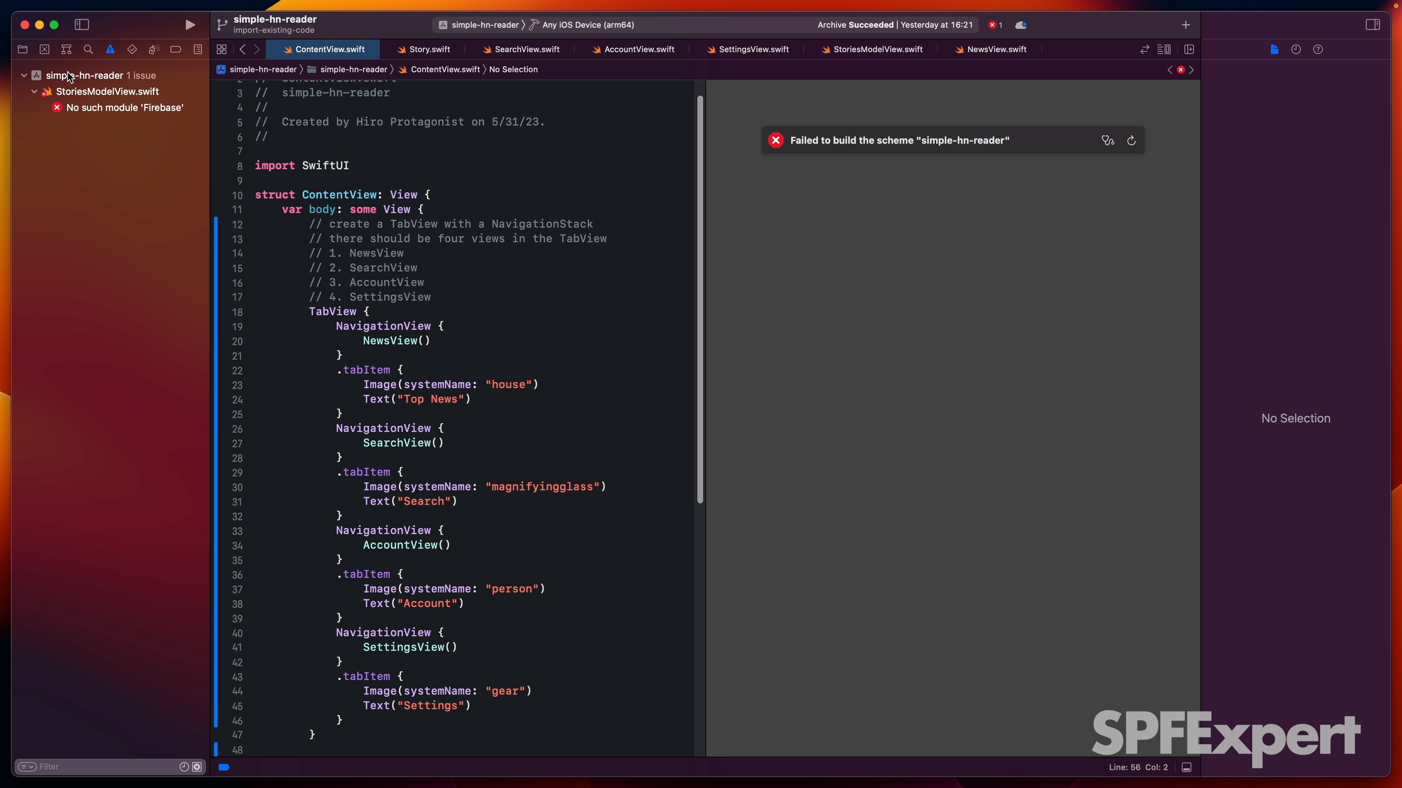Open the breakpoint navigator icon
Viewport: 1402px width, 788px height.
tap(176, 50)
